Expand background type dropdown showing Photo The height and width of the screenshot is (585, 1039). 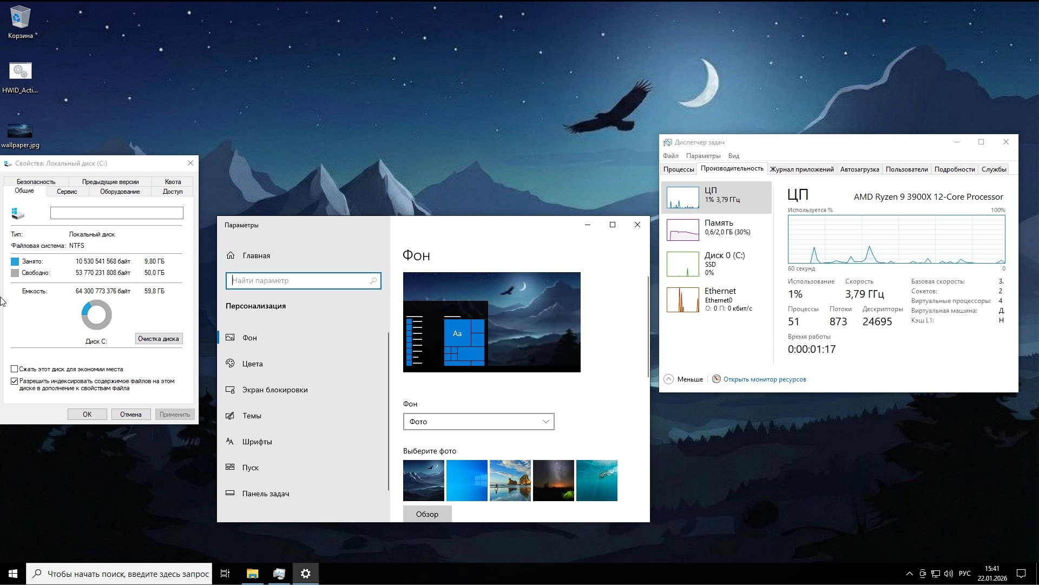pyautogui.click(x=478, y=422)
